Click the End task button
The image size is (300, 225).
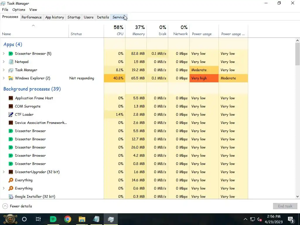(x=285, y=206)
